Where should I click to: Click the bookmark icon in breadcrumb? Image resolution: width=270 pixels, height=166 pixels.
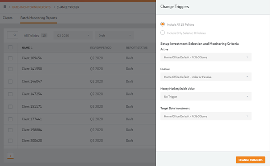click(x=5, y=7)
